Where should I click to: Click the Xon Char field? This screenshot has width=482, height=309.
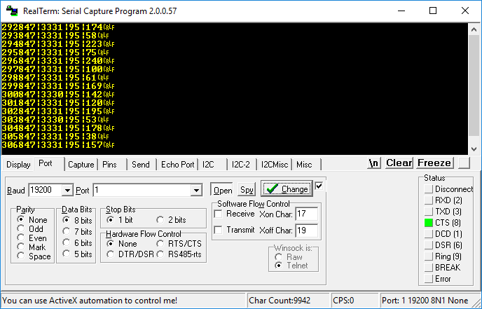point(306,214)
